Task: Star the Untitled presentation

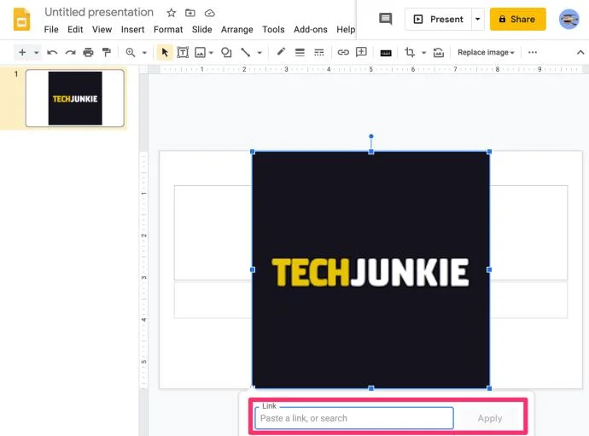Action: pos(172,13)
